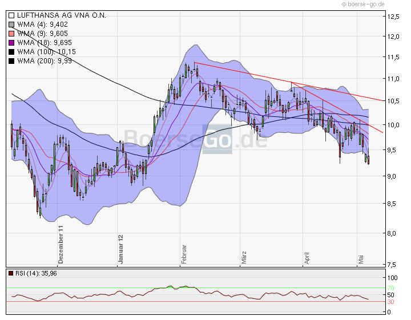
Task: Click the 'RSI (14): 35,96' indicator label
Action: [x=36, y=274]
